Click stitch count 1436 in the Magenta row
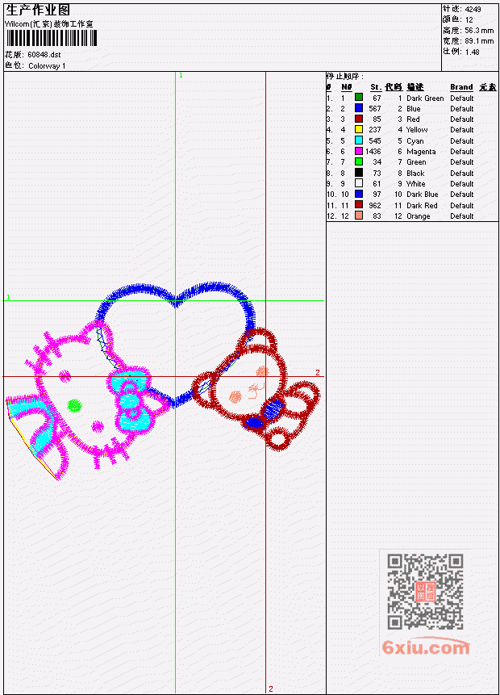Viewport: 500px width, 695px height. [373, 152]
